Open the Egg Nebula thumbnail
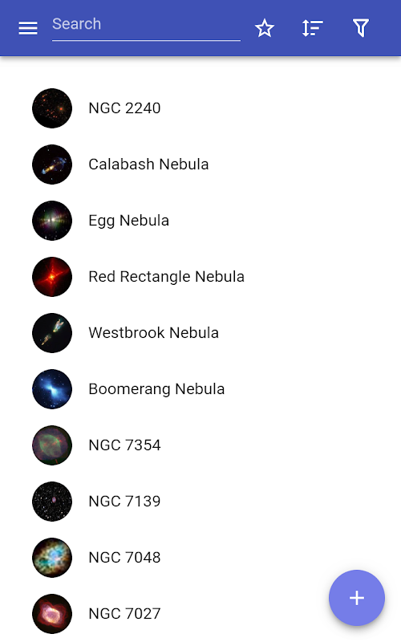This screenshot has width=401, height=642. pyautogui.click(x=52, y=221)
